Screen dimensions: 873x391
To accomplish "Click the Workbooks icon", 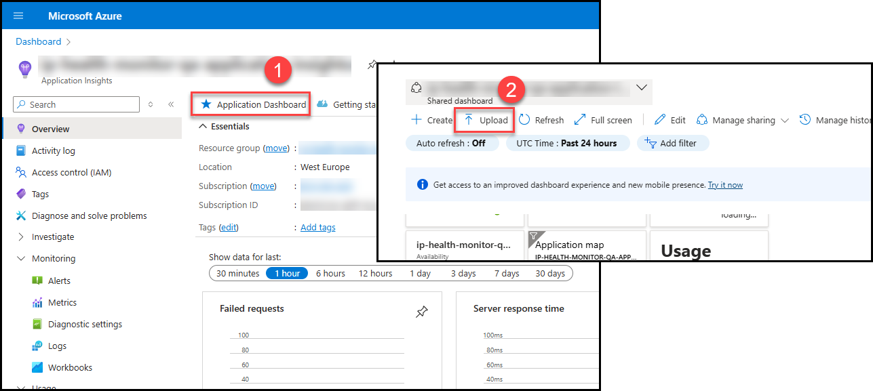I will click(x=37, y=367).
